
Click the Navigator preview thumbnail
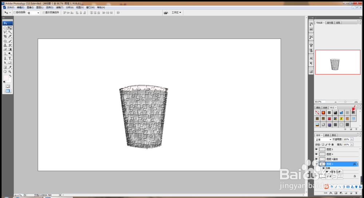(x=338, y=62)
